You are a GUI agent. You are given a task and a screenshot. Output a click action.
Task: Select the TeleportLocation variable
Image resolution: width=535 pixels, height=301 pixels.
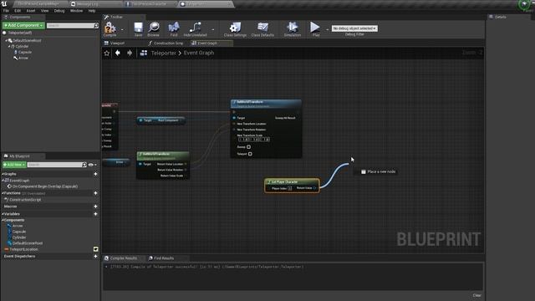[24, 249]
